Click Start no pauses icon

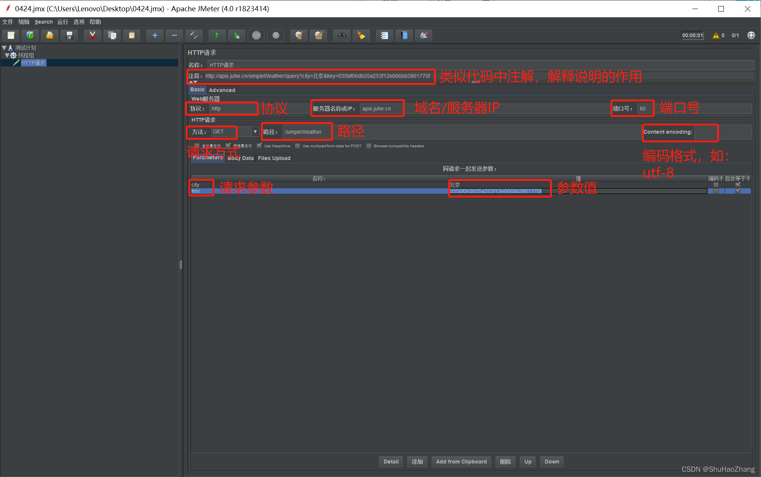point(237,35)
